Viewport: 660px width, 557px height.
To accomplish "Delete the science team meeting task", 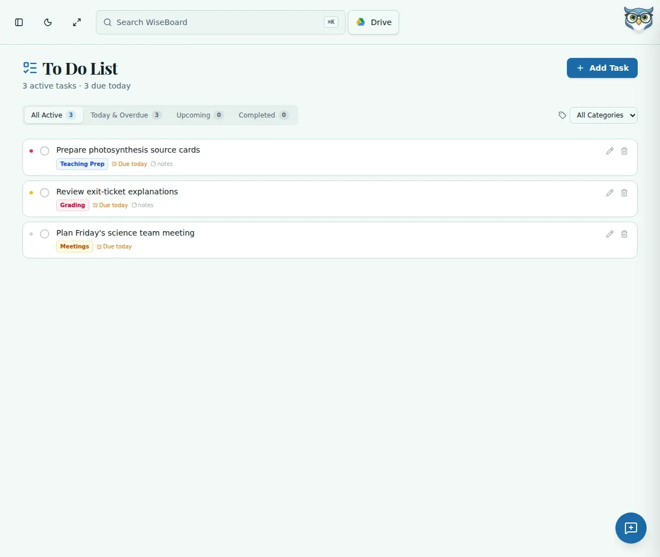I will (x=624, y=234).
